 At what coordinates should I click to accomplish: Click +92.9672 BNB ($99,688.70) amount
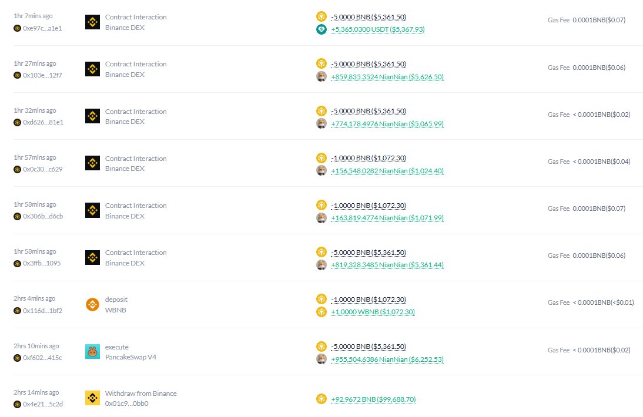(x=373, y=399)
